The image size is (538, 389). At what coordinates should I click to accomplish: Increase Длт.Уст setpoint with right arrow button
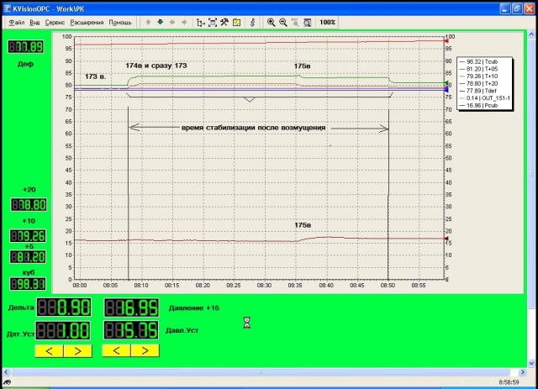(76, 350)
